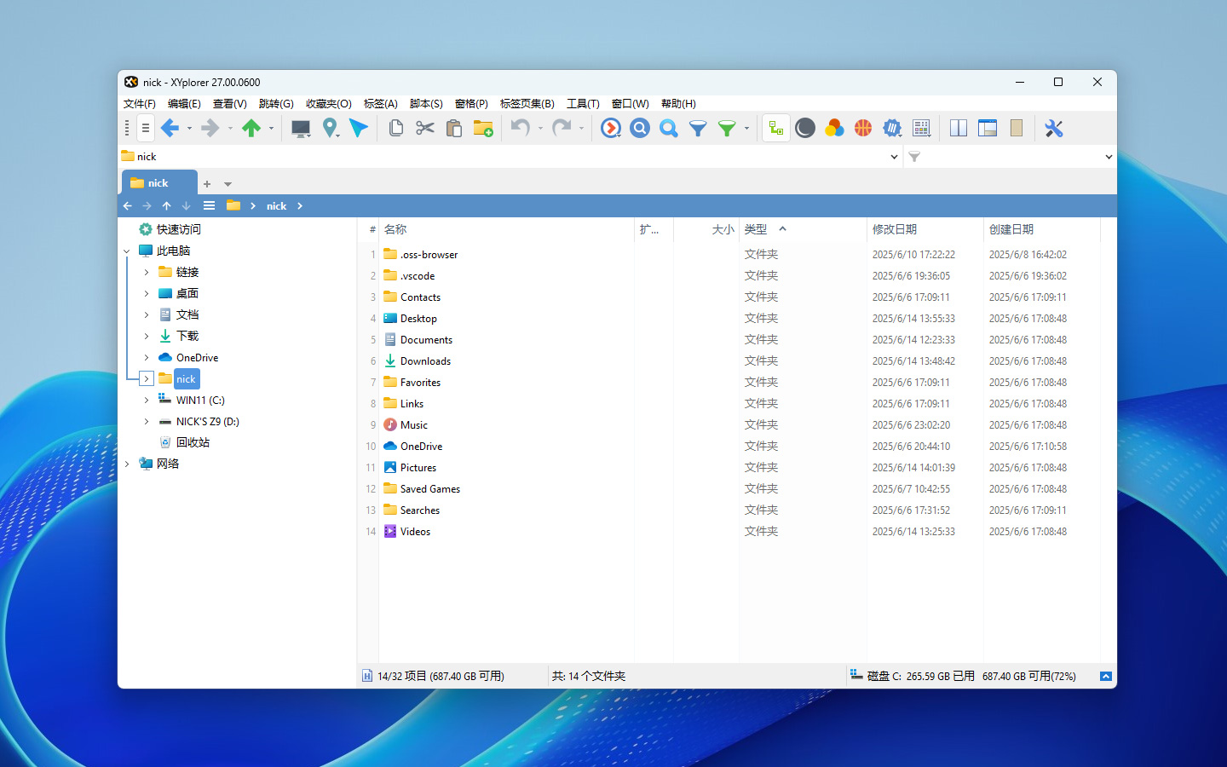The width and height of the screenshot is (1227, 767).
Task: Open the 文件(F) menu
Action: tap(140, 104)
